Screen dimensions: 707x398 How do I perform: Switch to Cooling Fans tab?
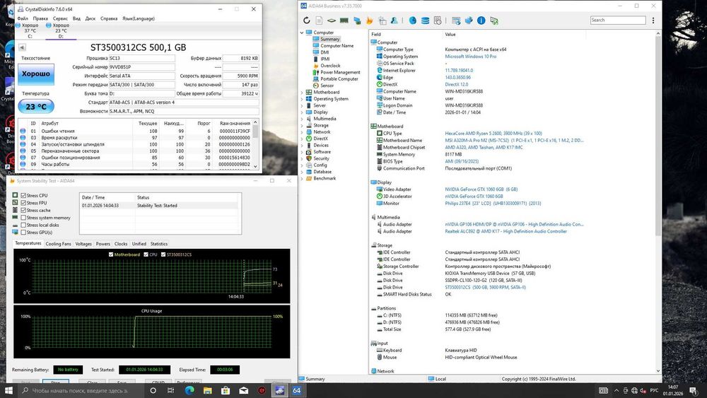(x=58, y=244)
